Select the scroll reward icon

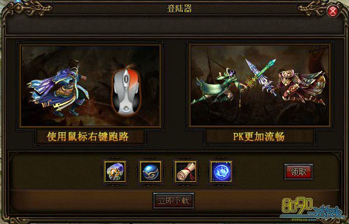[186, 172]
